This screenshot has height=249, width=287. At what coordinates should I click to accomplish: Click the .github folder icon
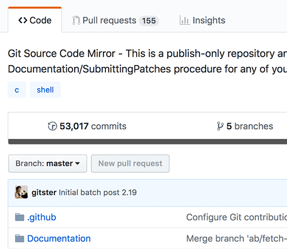[x=20, y=217]
